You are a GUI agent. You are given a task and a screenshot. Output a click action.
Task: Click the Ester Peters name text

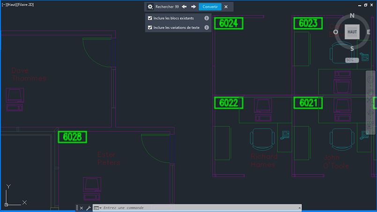[109, 159]
